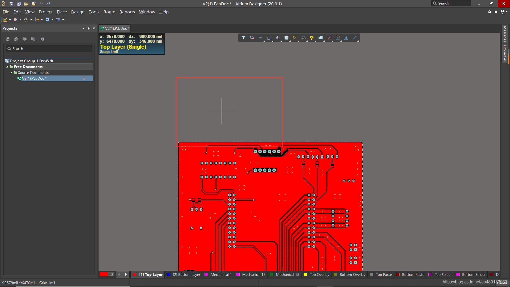Open the Route menu
Image resolution: width=510 pixels, height=287 pixels.
109,12
